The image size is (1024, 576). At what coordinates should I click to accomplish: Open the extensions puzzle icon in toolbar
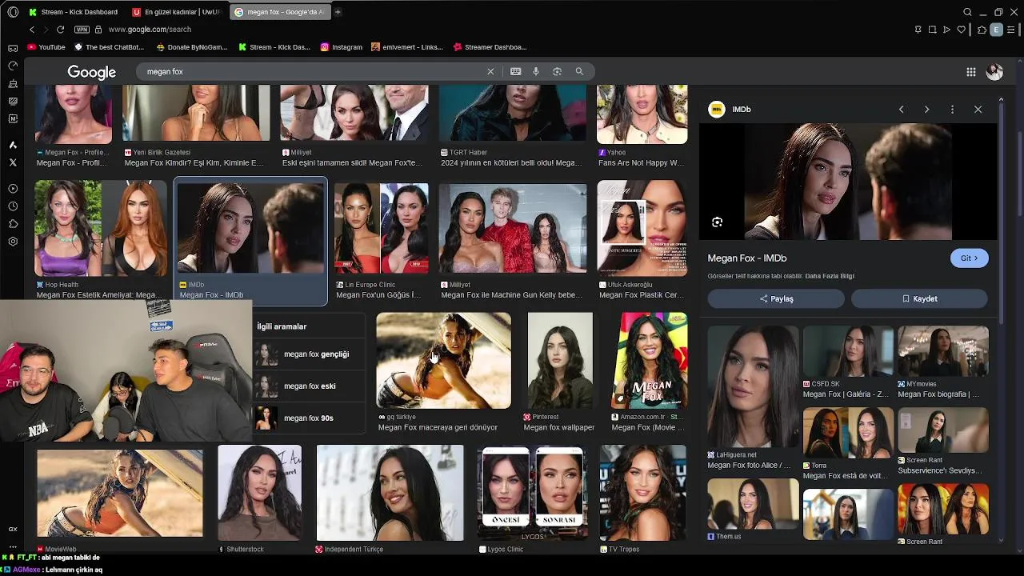pos(982,30)
